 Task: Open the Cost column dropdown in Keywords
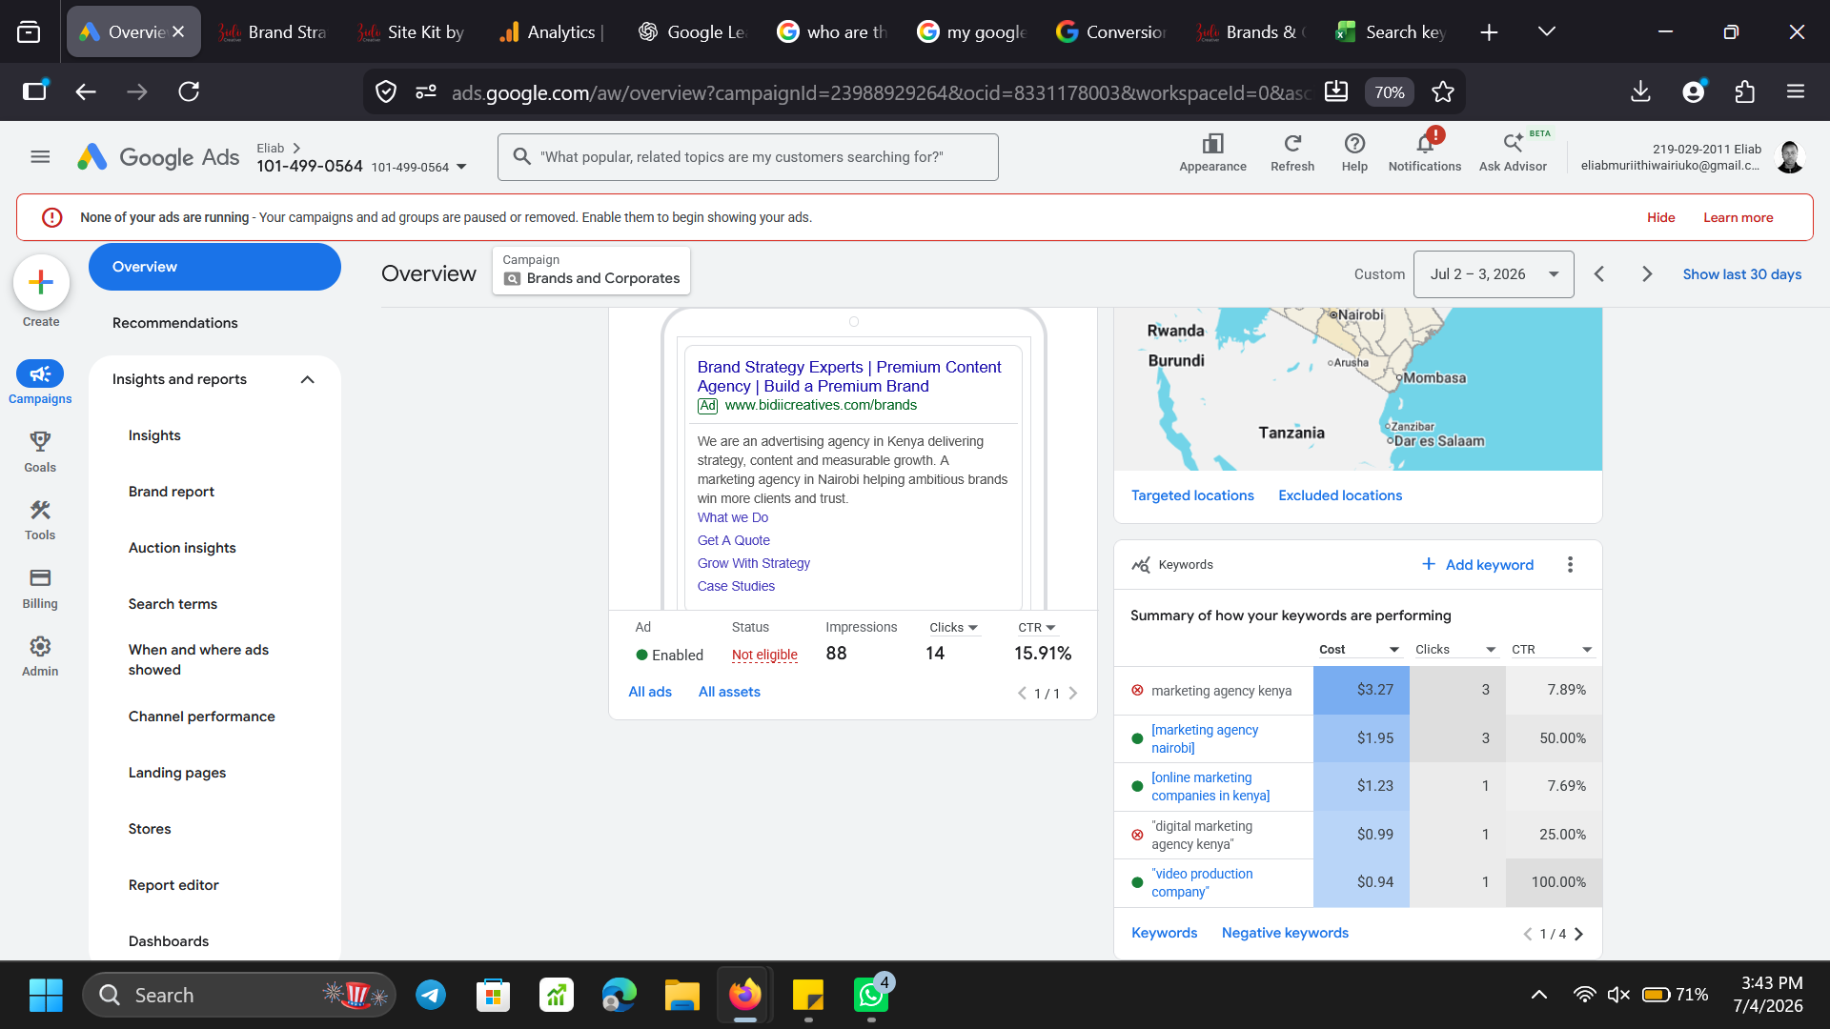[1359, 649]
